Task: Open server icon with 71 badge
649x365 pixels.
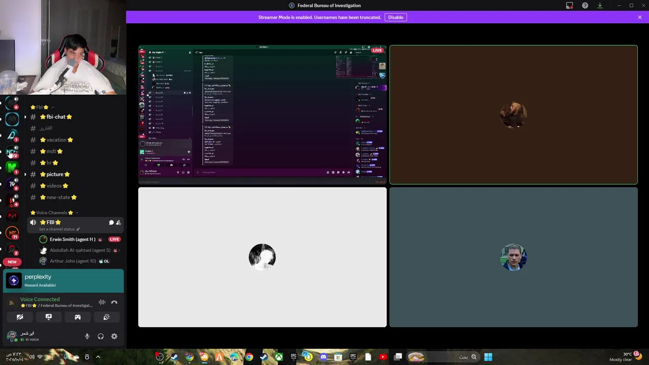Action: coord(12,233)
